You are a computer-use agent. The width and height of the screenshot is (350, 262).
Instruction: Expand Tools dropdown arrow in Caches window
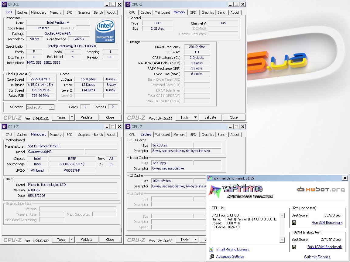click(x=195, y=240)
